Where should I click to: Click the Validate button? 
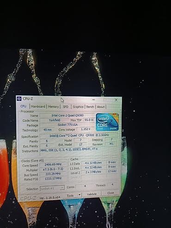92,194
